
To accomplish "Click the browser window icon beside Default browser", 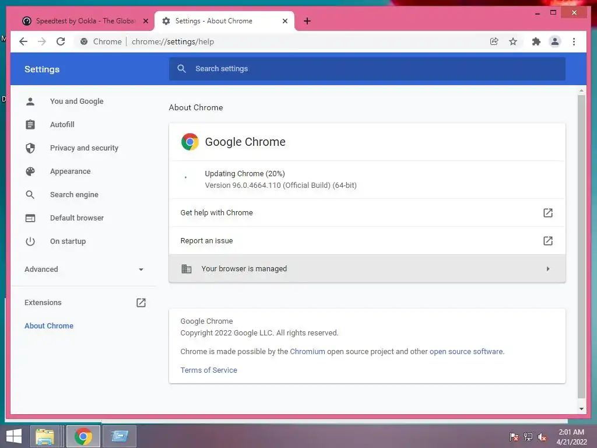I will pyautogui.click(x=30, y=218).
